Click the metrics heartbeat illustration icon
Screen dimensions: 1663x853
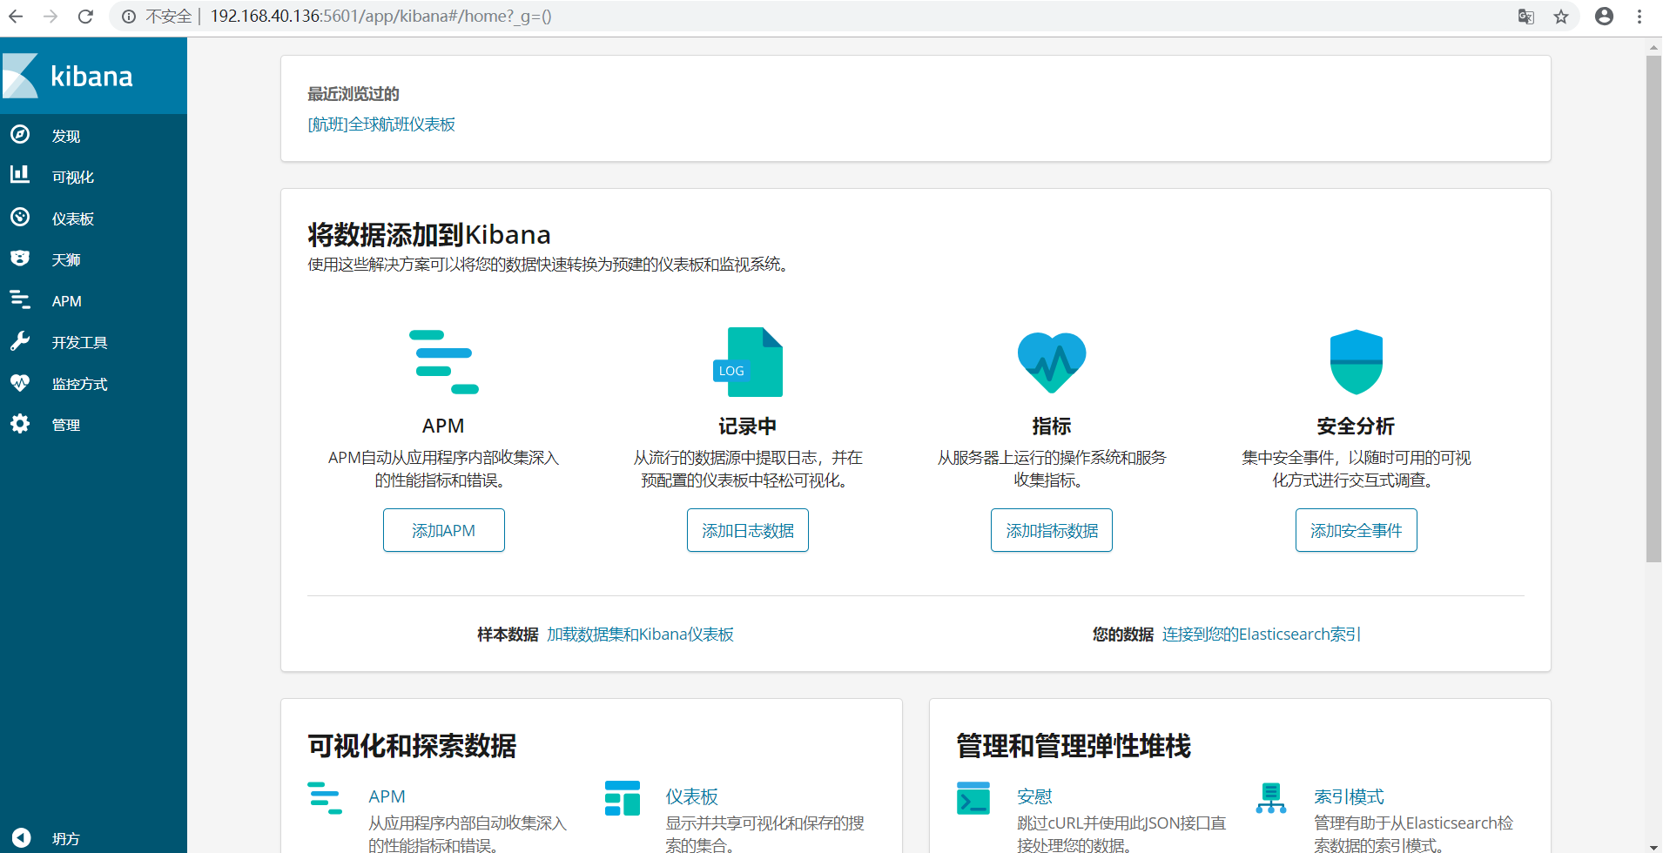[1052, 362]
